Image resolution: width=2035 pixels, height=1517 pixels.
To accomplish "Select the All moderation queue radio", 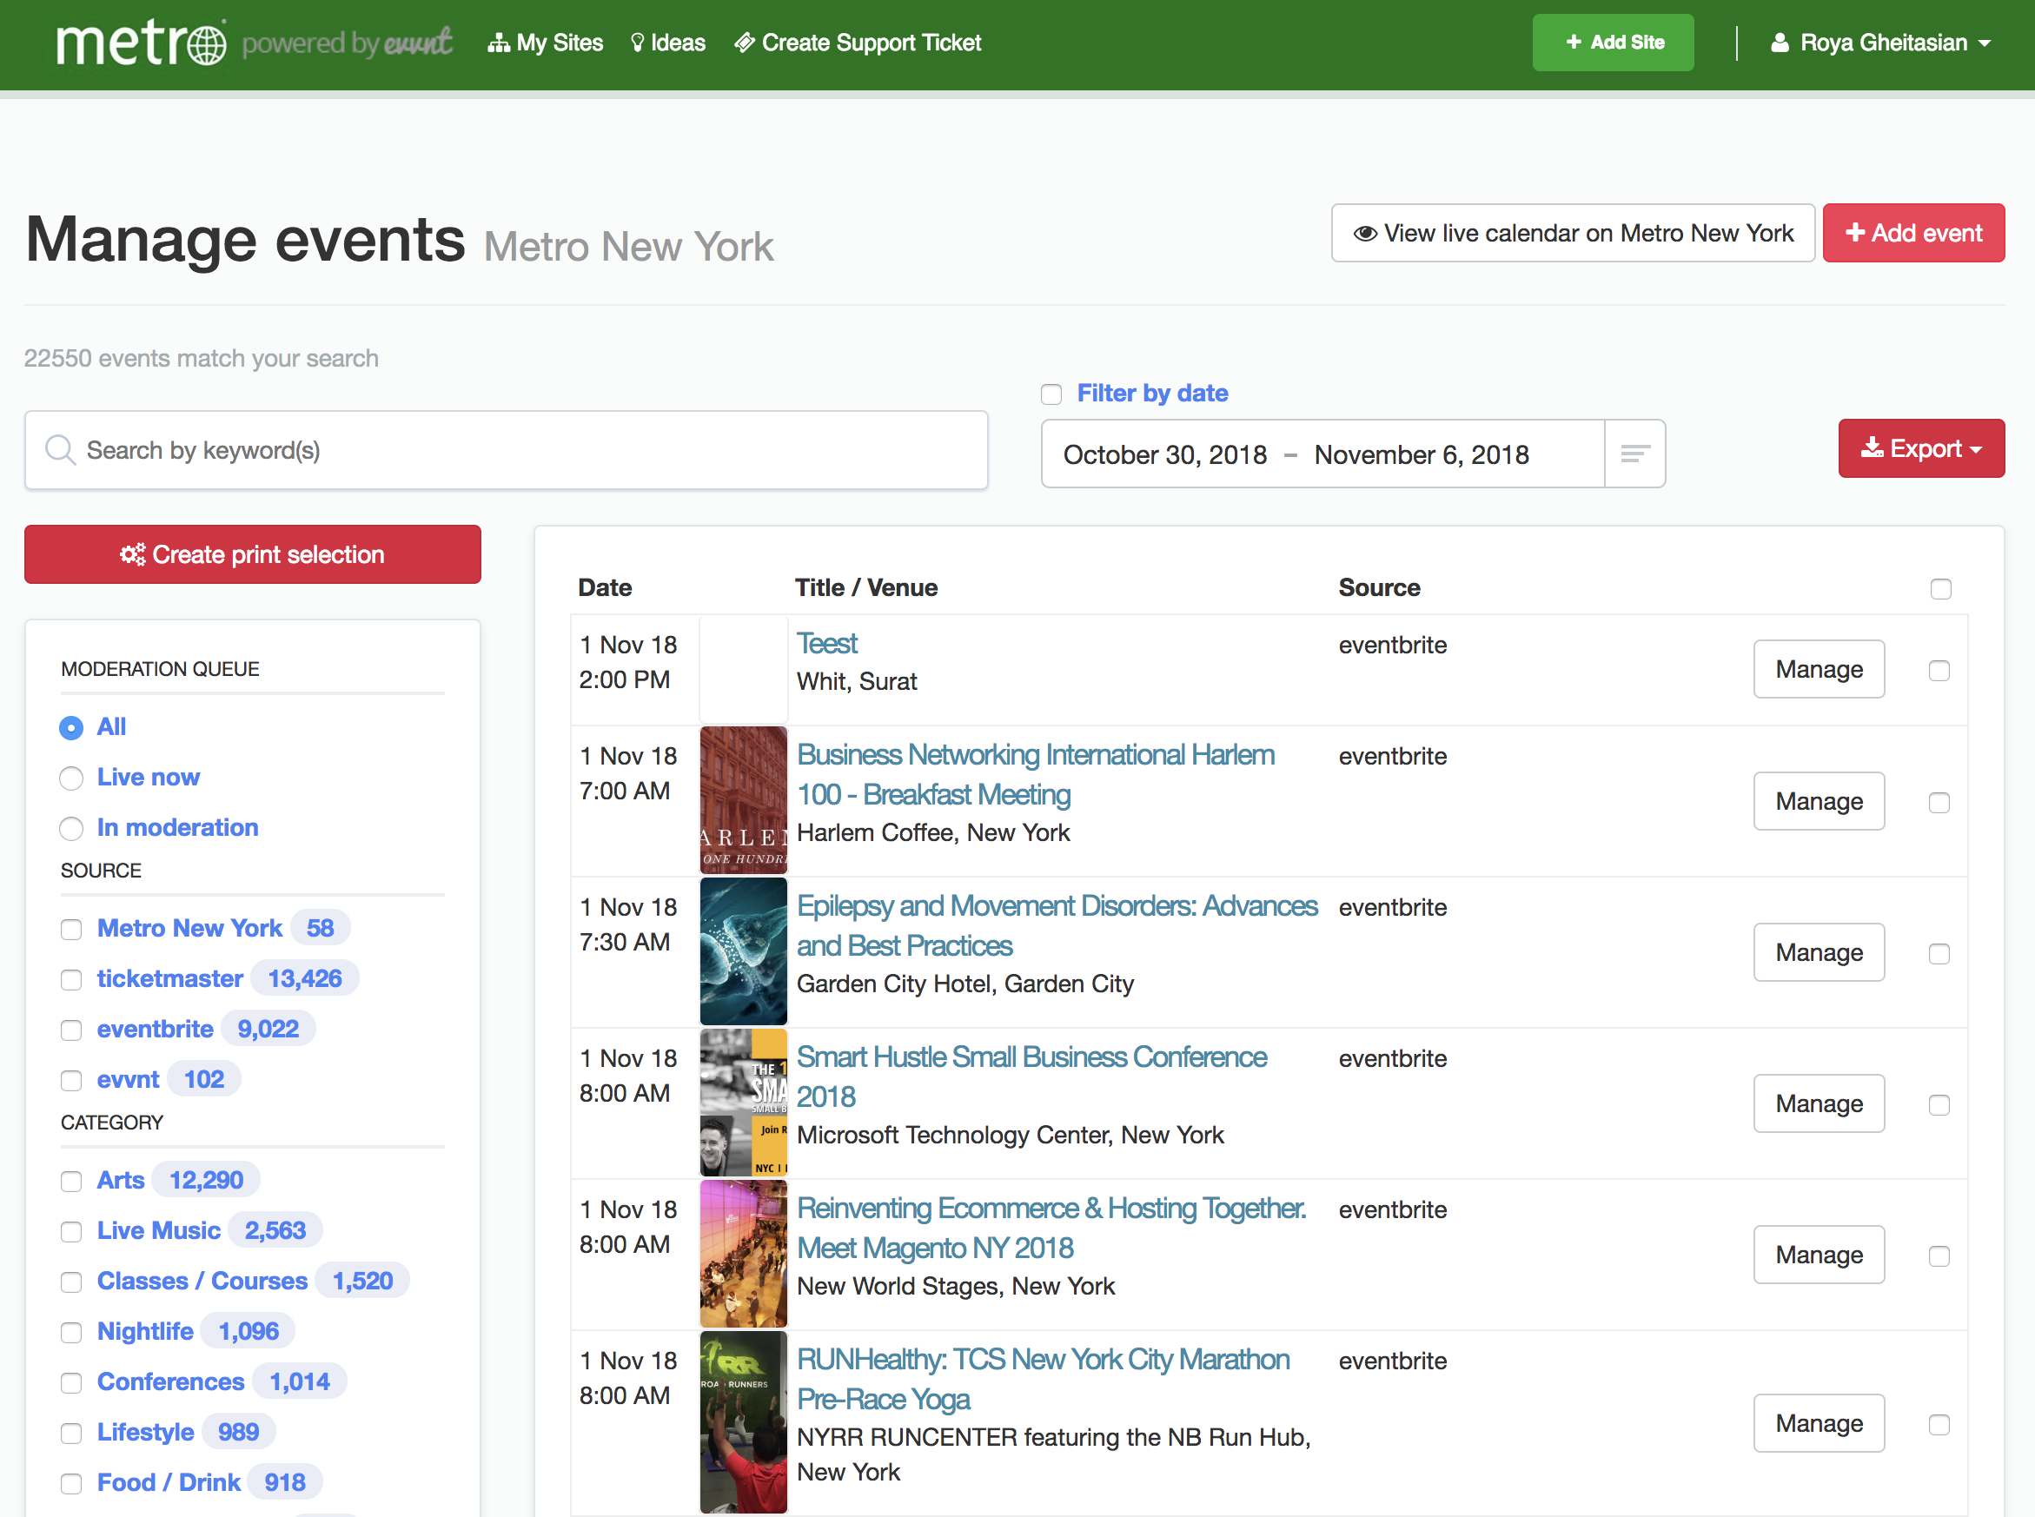I will pyautogui.click(x=70, y=727).
